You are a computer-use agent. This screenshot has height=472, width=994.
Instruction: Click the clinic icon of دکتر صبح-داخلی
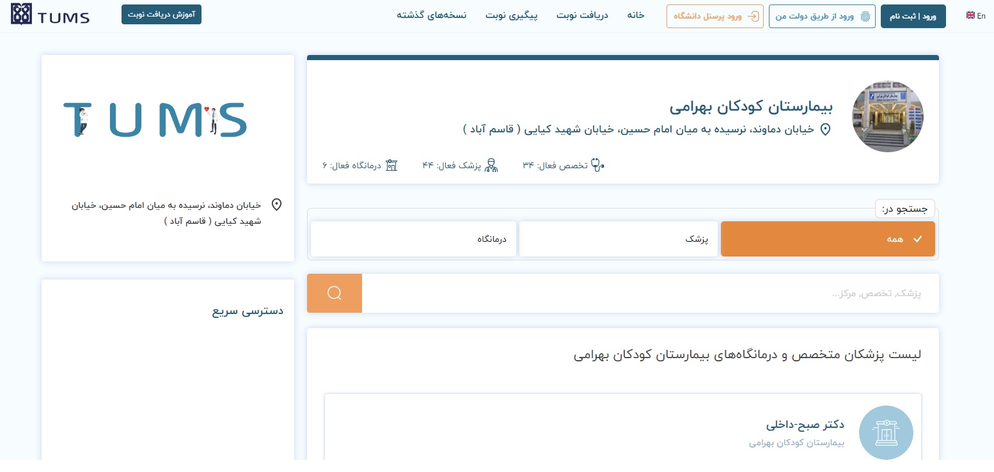tap(886, 433)
